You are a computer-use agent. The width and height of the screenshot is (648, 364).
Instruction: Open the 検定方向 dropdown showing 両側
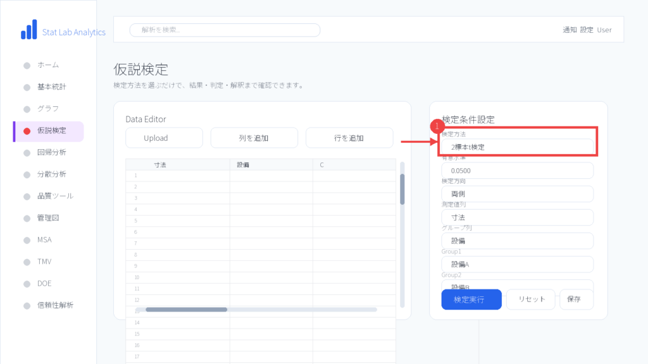click(518, 194)
